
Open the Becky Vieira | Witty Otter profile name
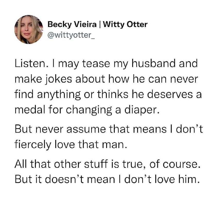[x=98, y=24]
